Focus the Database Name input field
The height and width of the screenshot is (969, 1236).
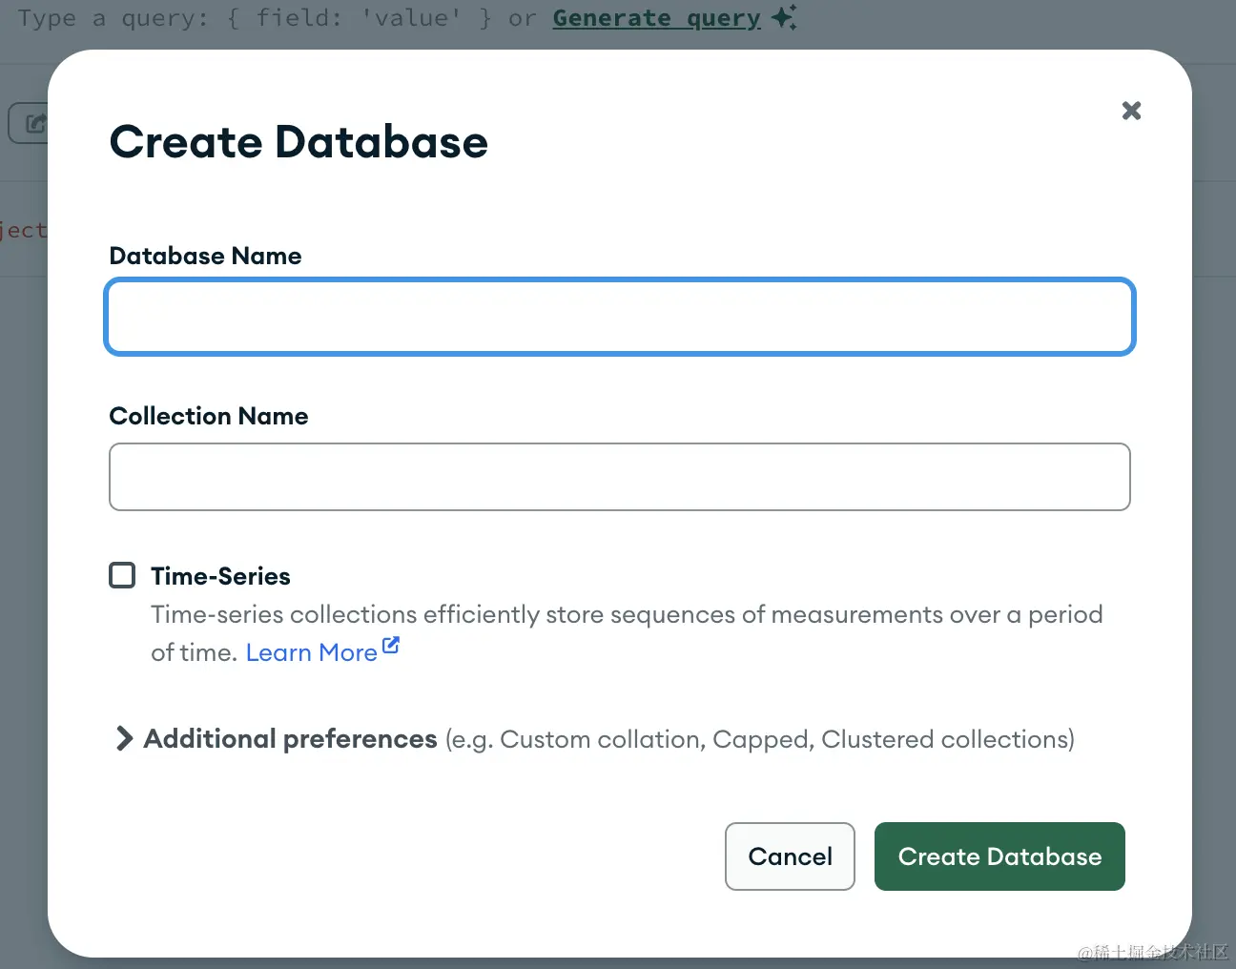620,317
